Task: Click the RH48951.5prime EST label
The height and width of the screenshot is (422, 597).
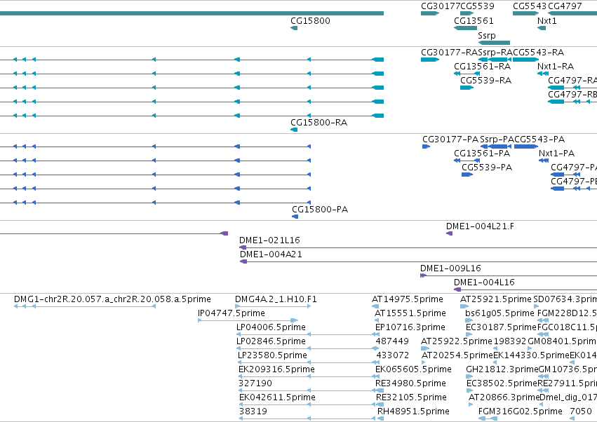Action: (x=413, y=411)
